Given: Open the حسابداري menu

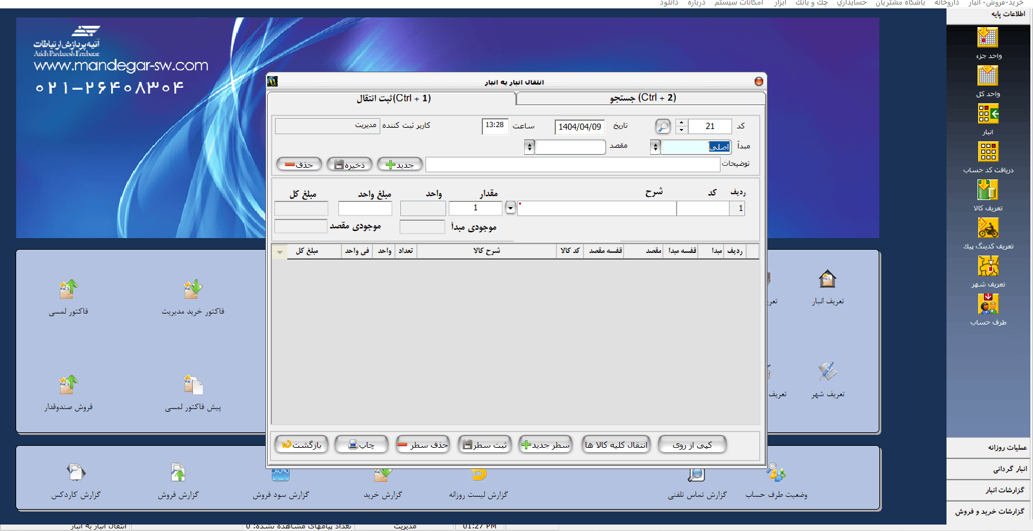Looking at the screenshot, I should point(852,3).
